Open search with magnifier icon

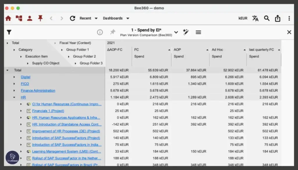pyautogui.click(x=267, y=18)
